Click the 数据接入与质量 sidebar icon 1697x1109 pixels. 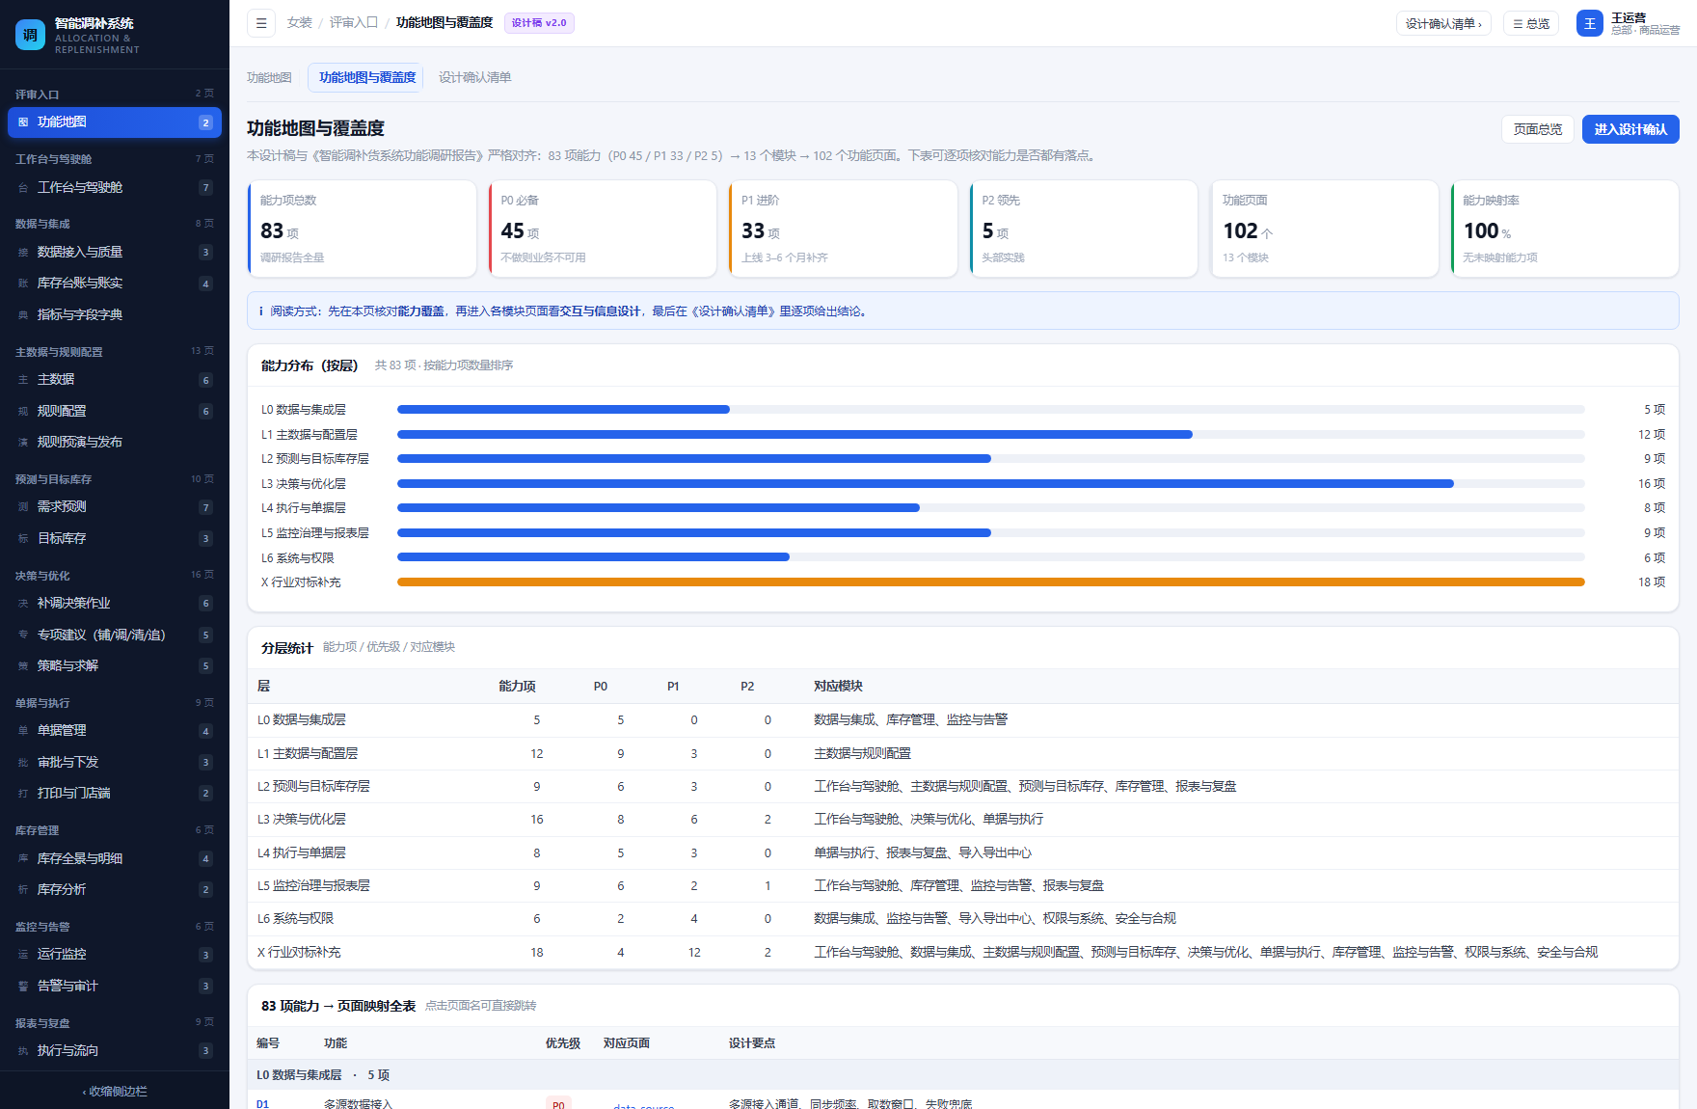click(23, 253)
